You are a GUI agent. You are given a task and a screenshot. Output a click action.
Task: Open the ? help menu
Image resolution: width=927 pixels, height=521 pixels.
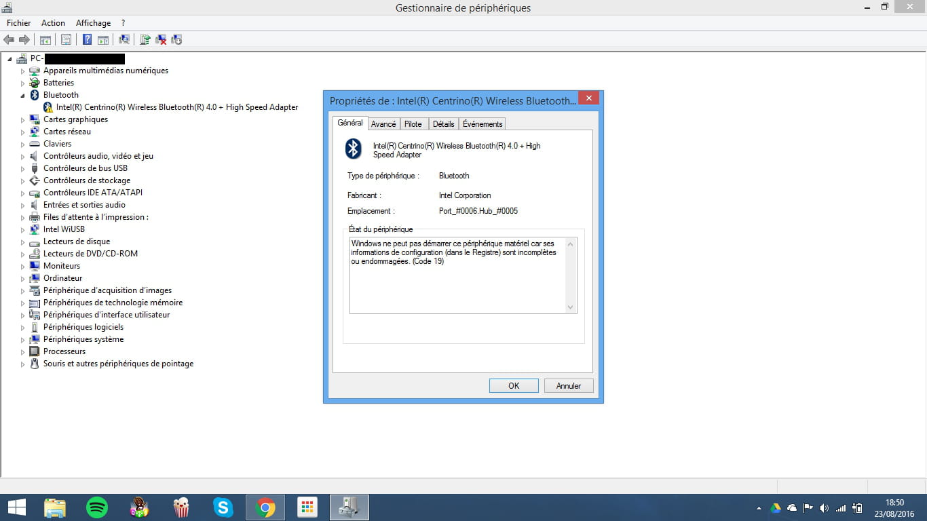(x=123, y=23)
